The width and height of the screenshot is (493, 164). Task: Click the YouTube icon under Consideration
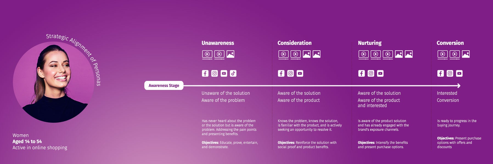[x=300, y=73]
